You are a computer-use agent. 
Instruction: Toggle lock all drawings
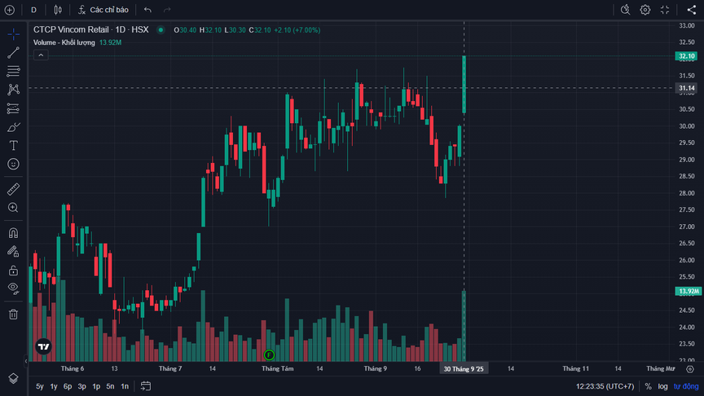(x=14, y=271)
